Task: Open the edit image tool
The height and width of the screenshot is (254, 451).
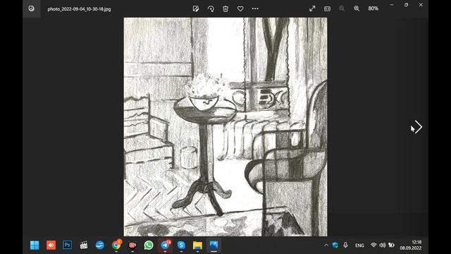Action: pyautogui.click(x=196, y=8)
